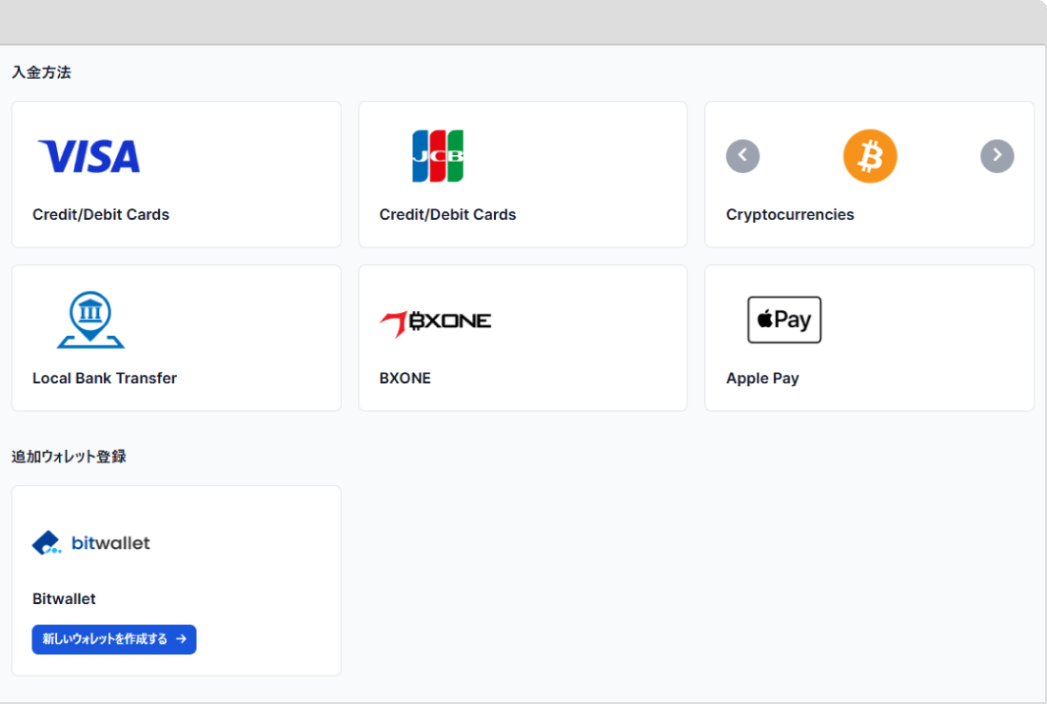Click the Bitwallet card title
The height and width of the screenshot is (704, 1047).
(64, 599)
